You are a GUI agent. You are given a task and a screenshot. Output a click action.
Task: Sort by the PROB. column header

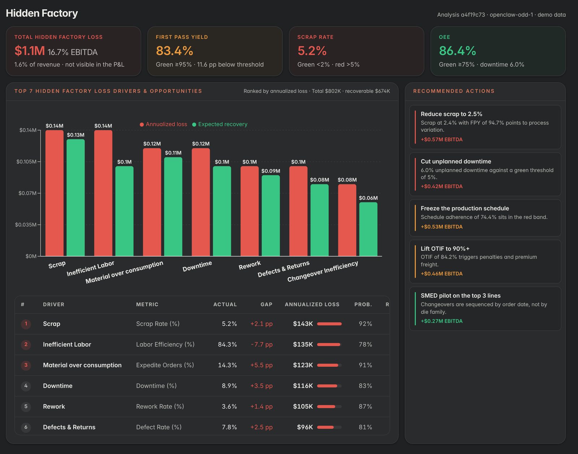tap(363, 304)
